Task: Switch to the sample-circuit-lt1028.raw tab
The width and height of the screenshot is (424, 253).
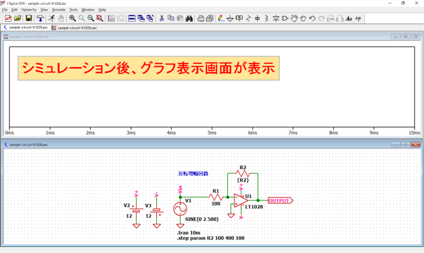Action: 74,27
